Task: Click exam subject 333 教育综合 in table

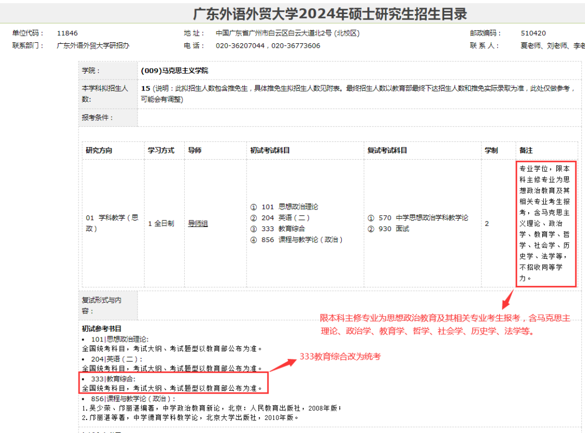Action: click(x=277, y=228)
